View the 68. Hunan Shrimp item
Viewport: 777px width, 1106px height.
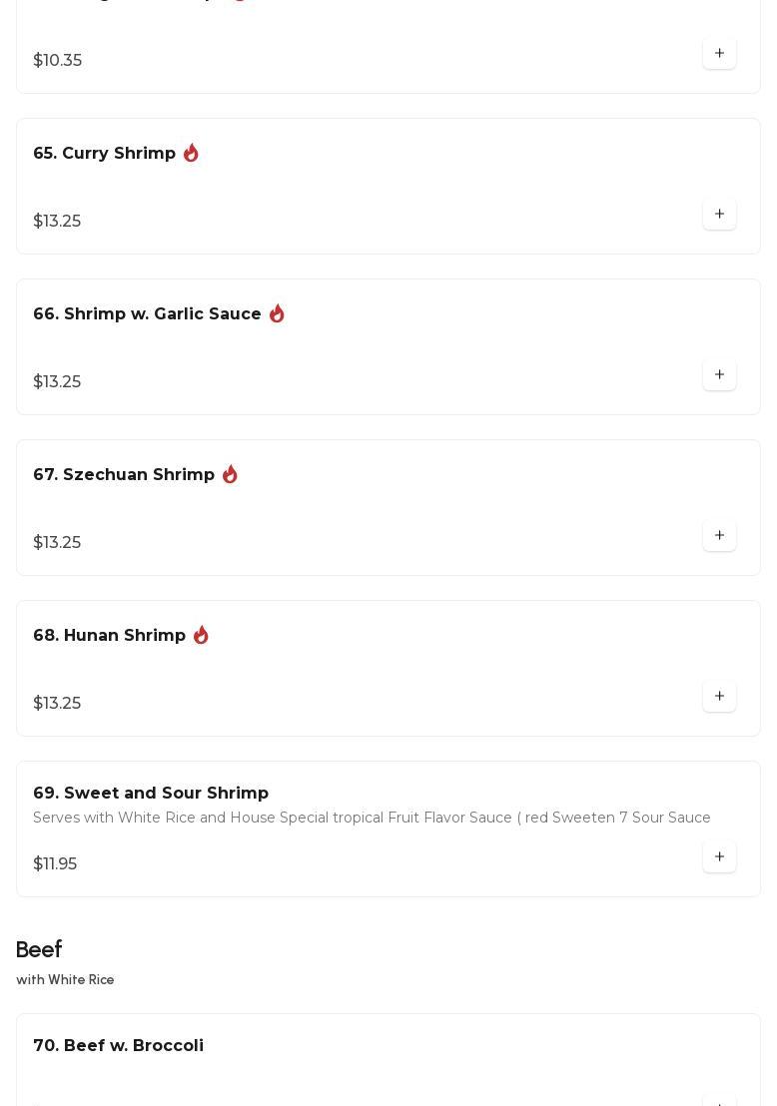(109, 636)
